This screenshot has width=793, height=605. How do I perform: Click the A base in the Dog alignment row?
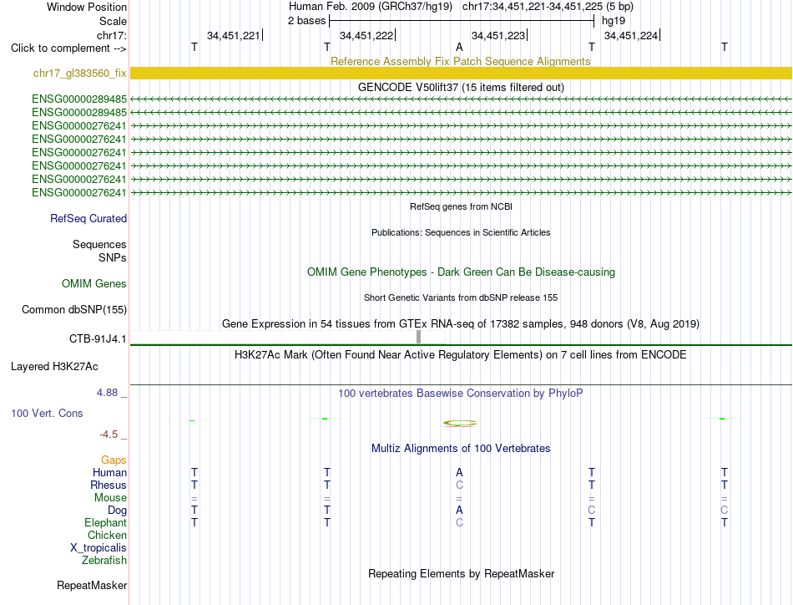[459, 511]
